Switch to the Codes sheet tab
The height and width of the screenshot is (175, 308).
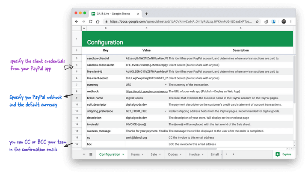pos(173,154)
